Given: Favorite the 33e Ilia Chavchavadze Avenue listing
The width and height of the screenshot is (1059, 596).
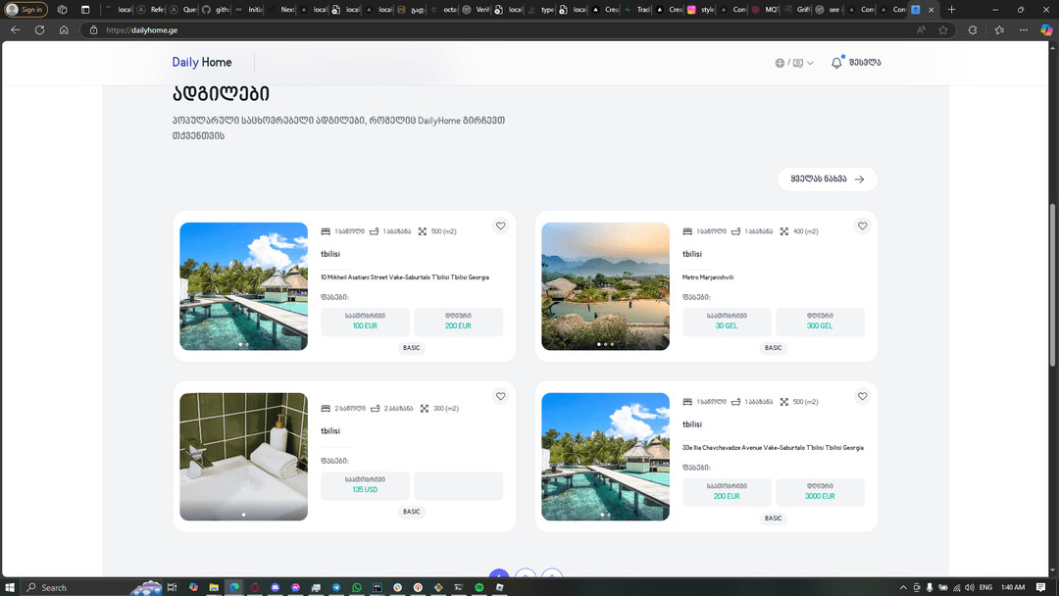Looking at the screenshot, I should tap(863, 396).
